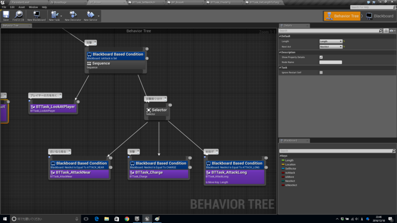Image resolution: width=397 pixels, height=223 pixels.
Task: Open Details view options eye dropdown
Action: point(392,31)
